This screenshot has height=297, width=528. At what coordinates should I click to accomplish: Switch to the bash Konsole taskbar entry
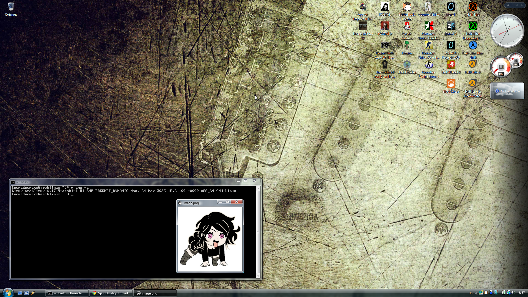(x=67, y=293)
